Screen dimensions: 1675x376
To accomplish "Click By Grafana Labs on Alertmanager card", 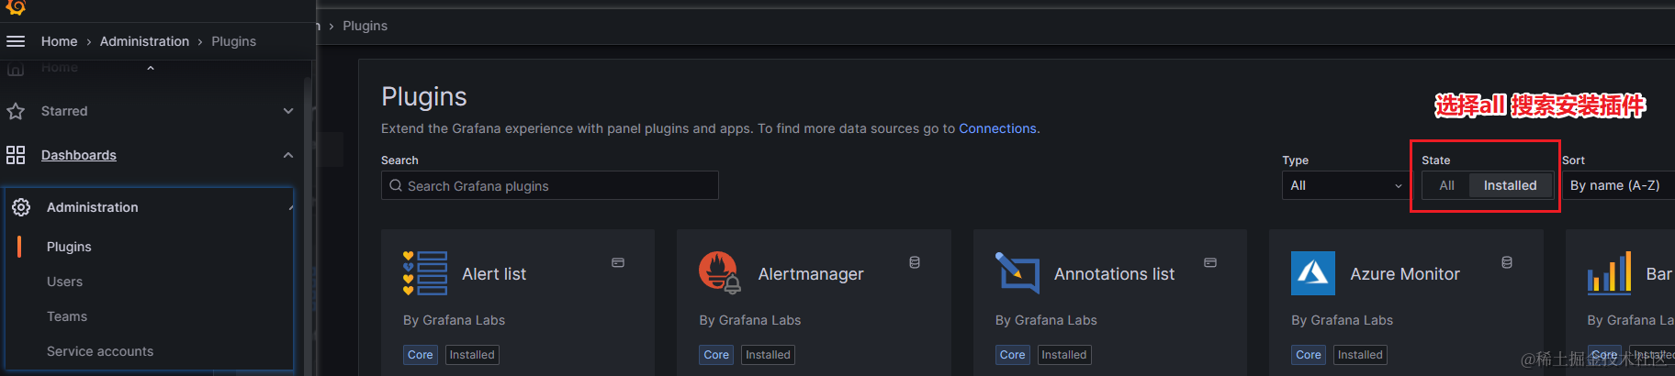I will pyautogui.click(x=750, y=320).
